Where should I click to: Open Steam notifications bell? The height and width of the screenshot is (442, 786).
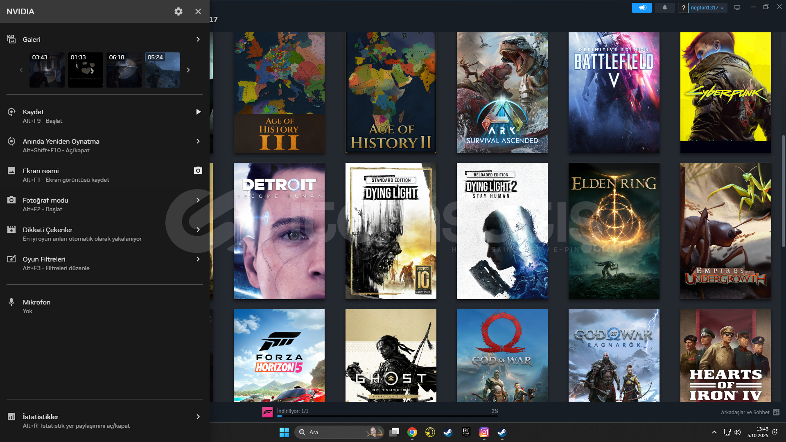(664, 8)
